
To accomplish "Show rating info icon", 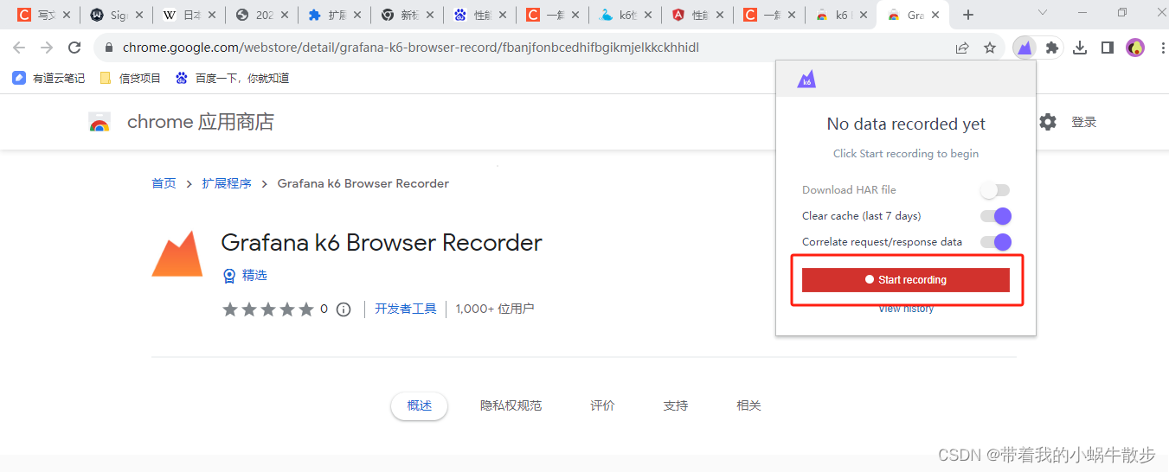I will (x=344, y=309).
